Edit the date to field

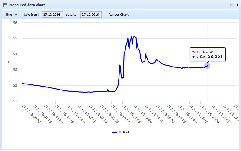(x=91, y=15)
